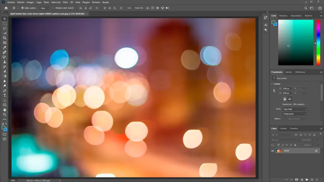Open the Filtro menu

[x=65, y=2]
